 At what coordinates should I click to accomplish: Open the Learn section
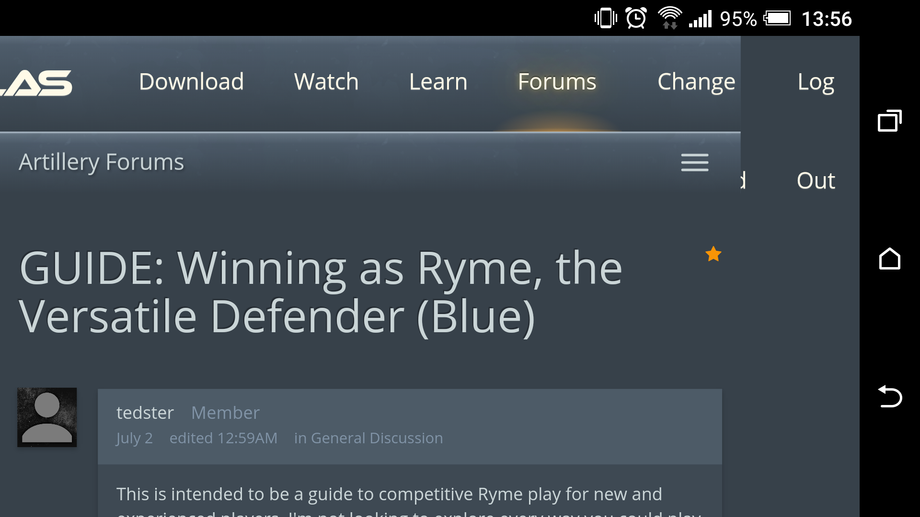click(438, 82)
